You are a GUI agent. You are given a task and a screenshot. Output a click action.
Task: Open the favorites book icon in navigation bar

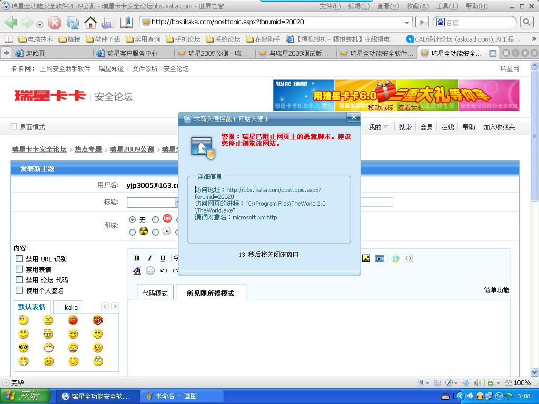coord(126,23)
